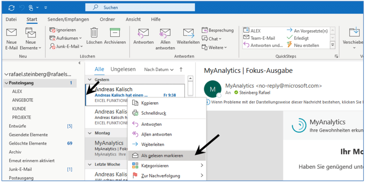The height and width of the screenshot is (182, 365).
Task: Open QuickSteps dialog launcher
Action: pyautogui.click(x=336, y=57)
